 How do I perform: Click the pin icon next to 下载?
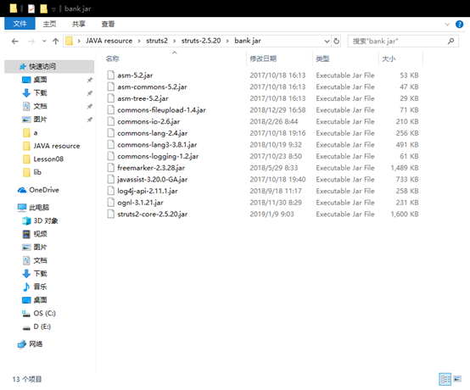tap(90, 93)
